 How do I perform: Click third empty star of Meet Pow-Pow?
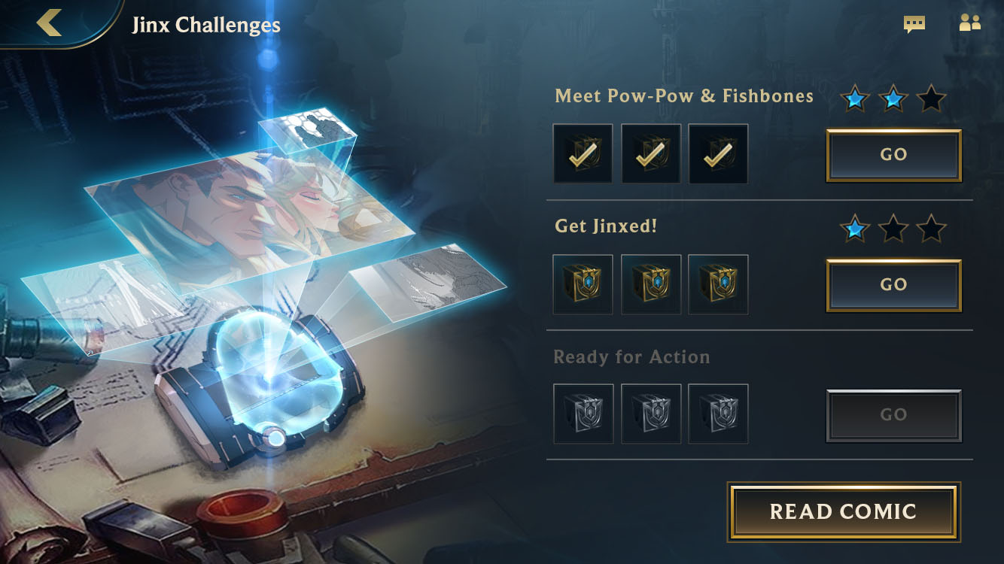(931, 98)
